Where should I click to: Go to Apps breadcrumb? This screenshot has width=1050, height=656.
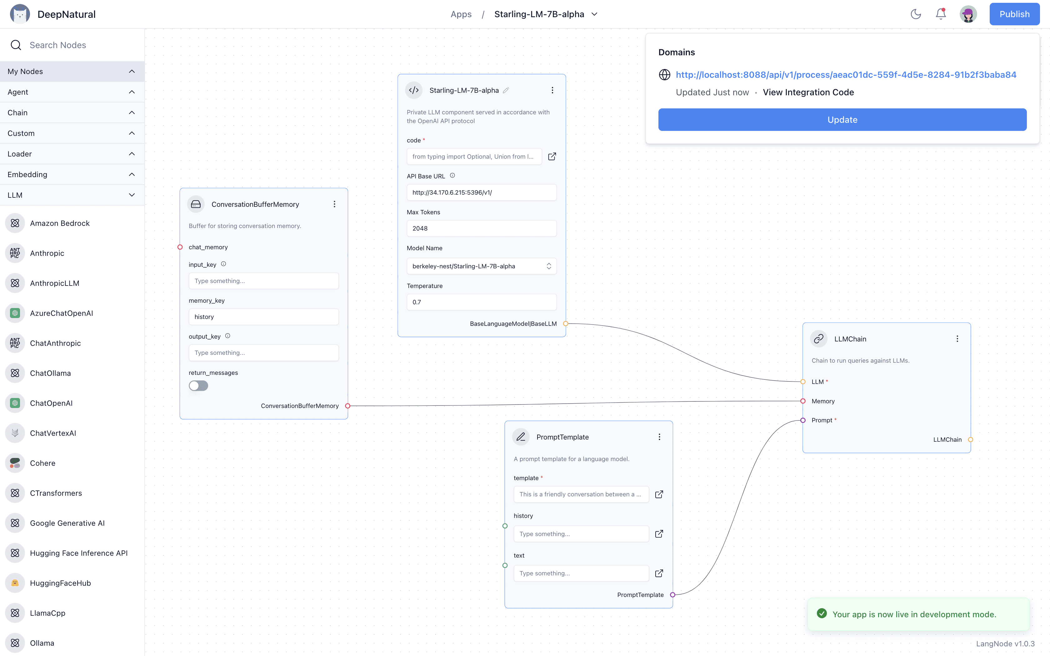point(461,14)
